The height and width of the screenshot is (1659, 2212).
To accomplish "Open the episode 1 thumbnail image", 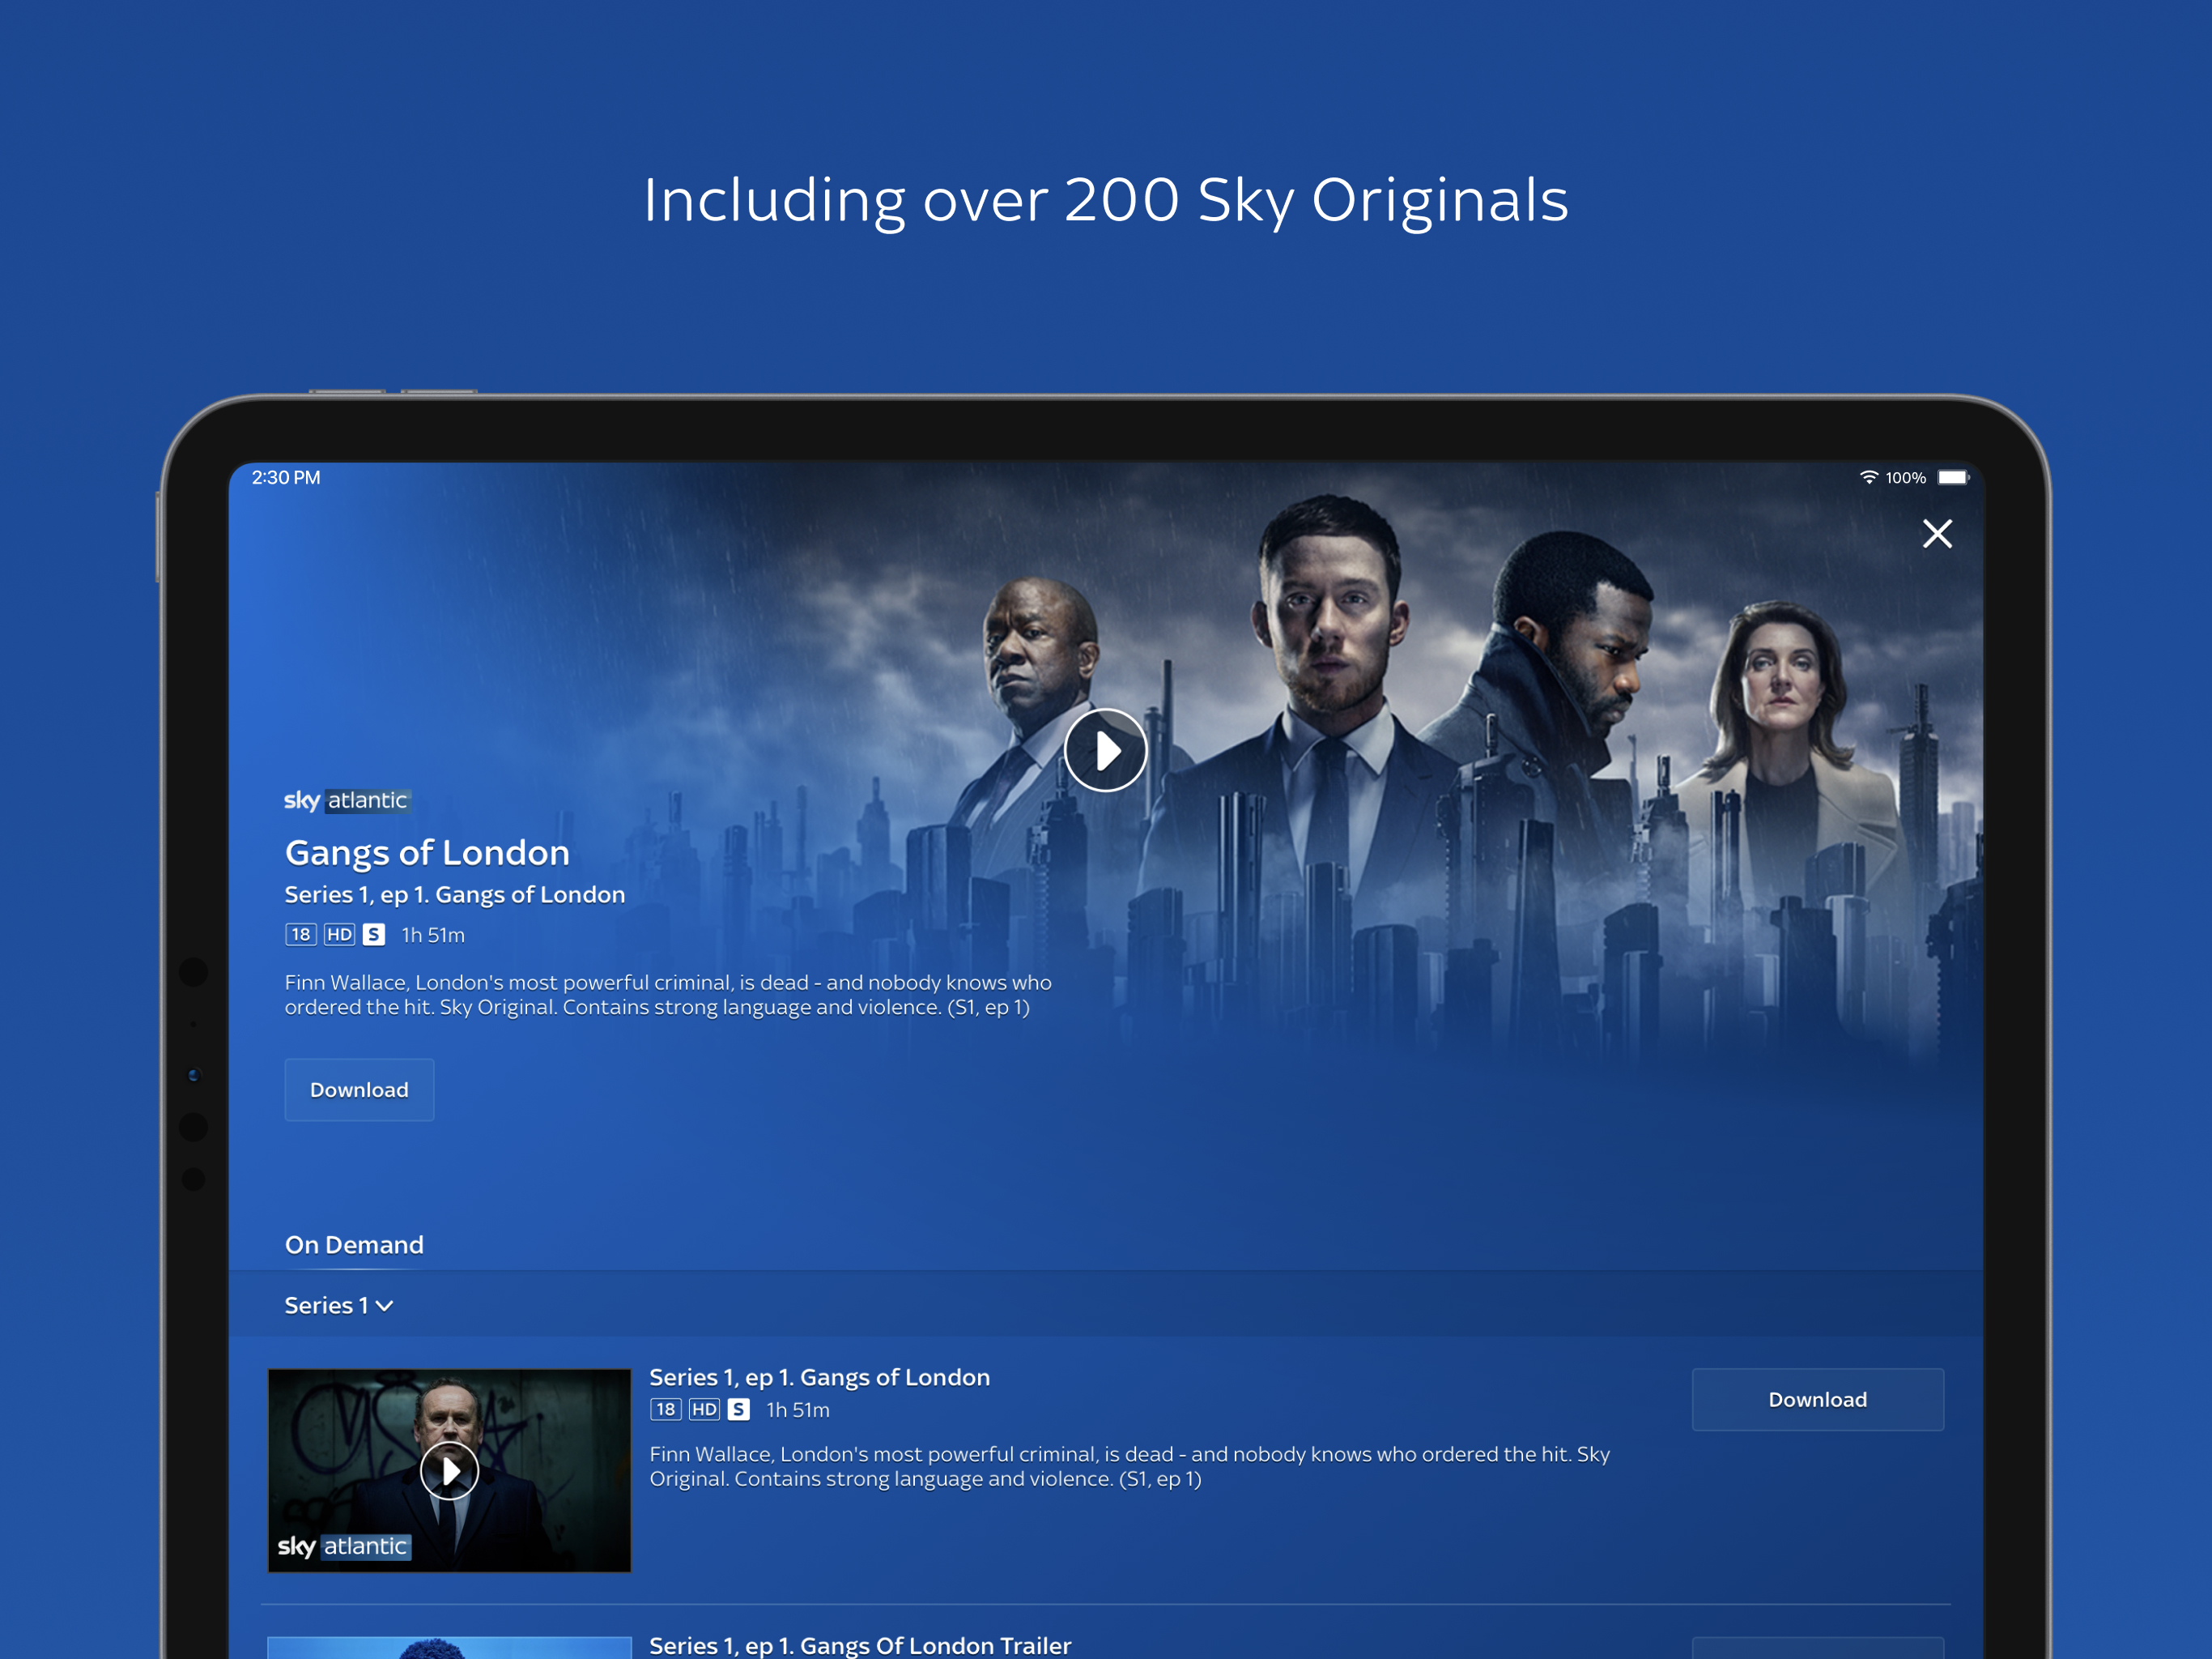I will tap(560, 1431).
